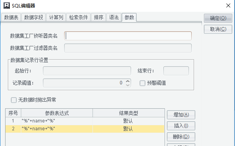Open row 2 默认 result type cell
Viewport: 235px width, 146px height.
[128, 129]
